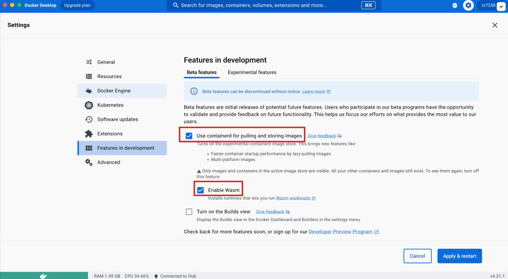Enable Turn on the Builds view checkbox

point(189,212)
